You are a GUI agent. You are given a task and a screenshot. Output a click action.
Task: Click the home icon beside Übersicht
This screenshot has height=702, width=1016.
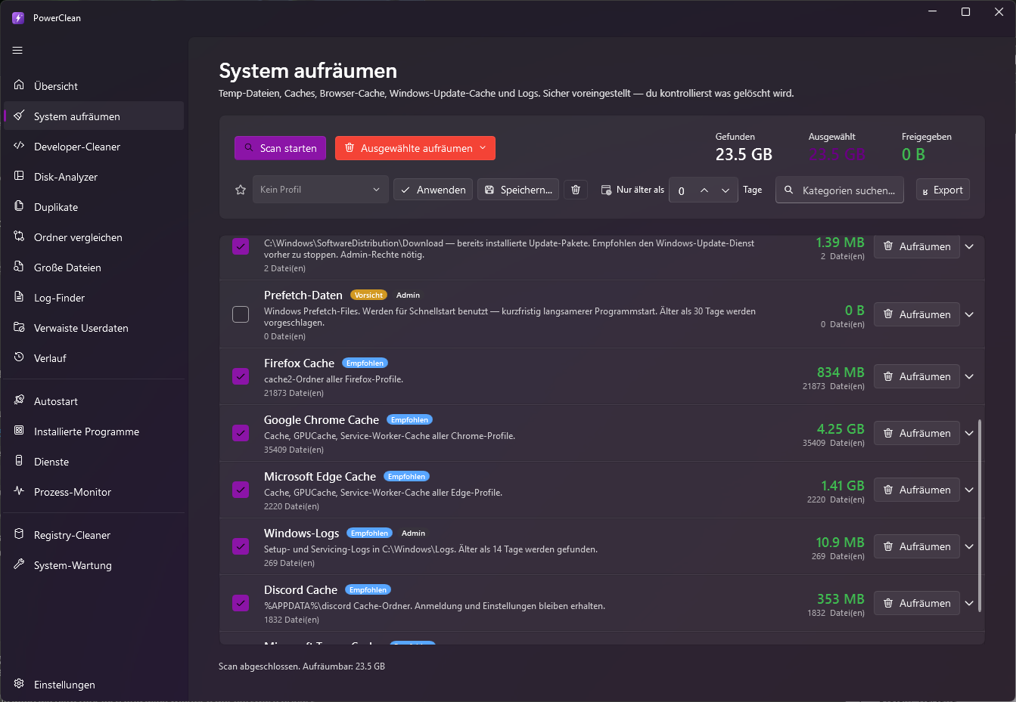19,85
